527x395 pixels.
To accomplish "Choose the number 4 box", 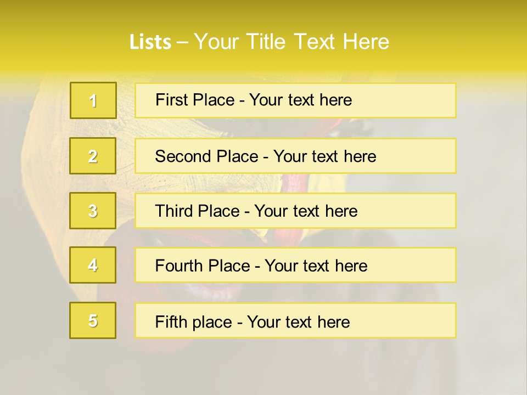I will (93, 265).
